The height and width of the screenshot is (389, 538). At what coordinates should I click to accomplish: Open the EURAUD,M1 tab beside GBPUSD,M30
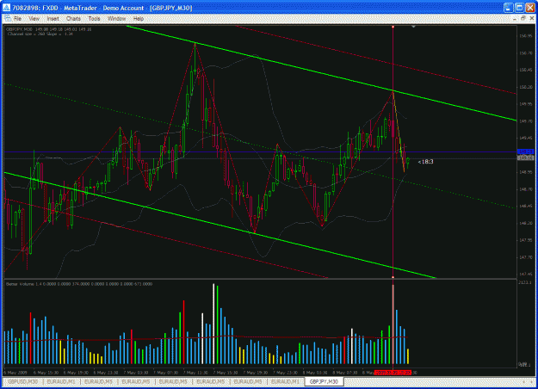[61, 381]
